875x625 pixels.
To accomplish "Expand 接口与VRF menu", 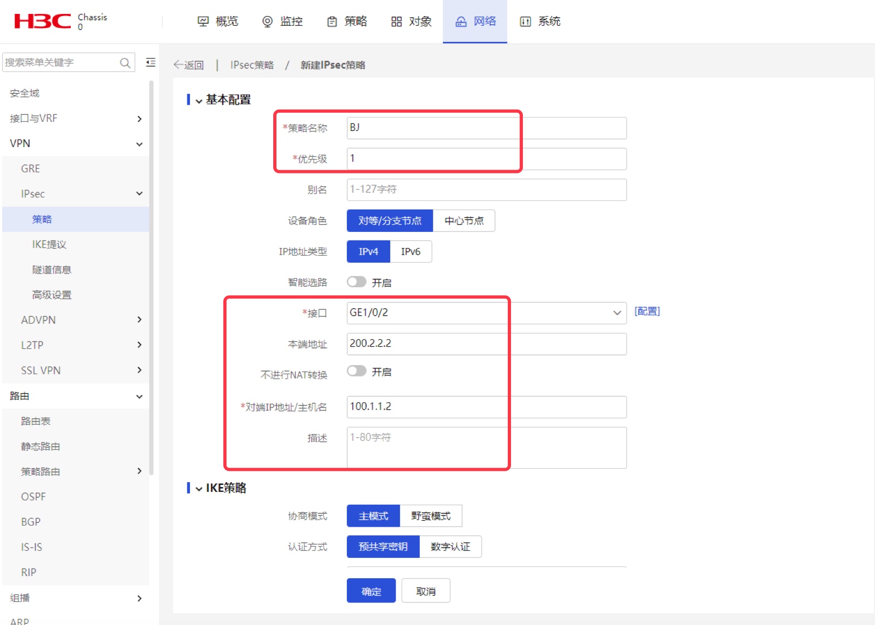I will point(139,119).
